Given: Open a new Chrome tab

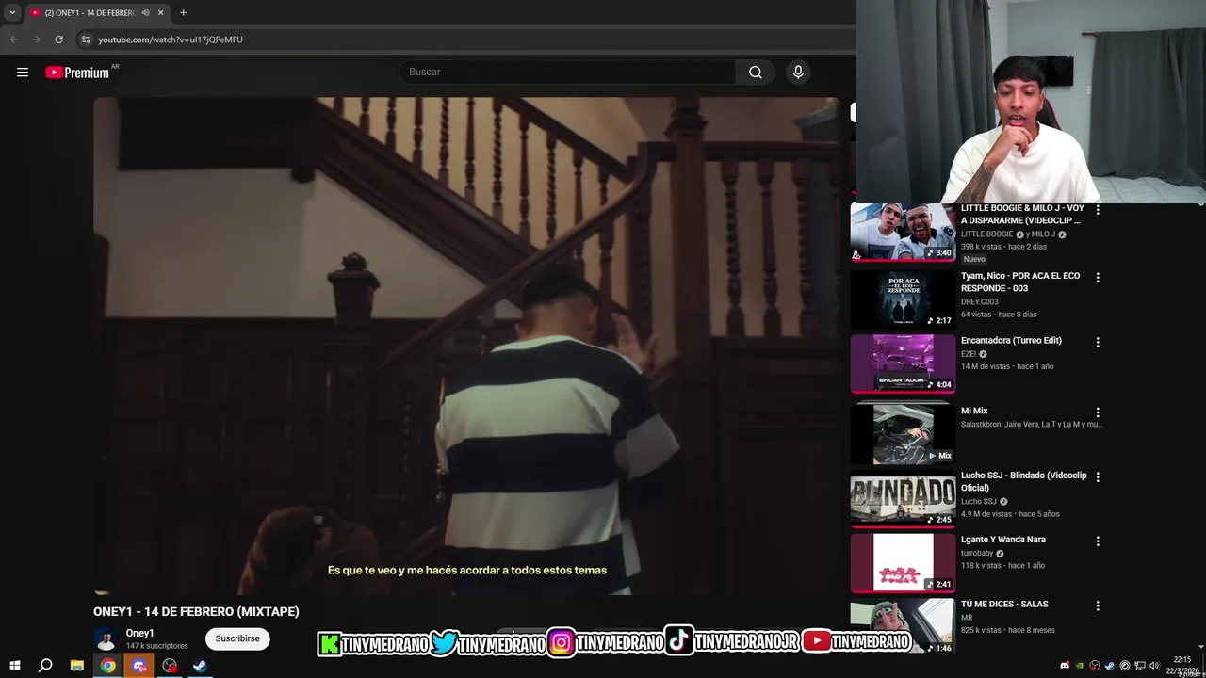Looking at the screenshot, I should [x=183, y=12].
